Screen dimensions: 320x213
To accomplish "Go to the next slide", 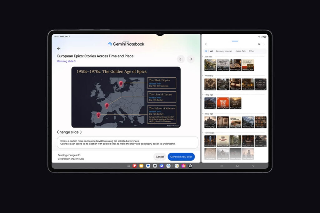I will coord(191,59).
